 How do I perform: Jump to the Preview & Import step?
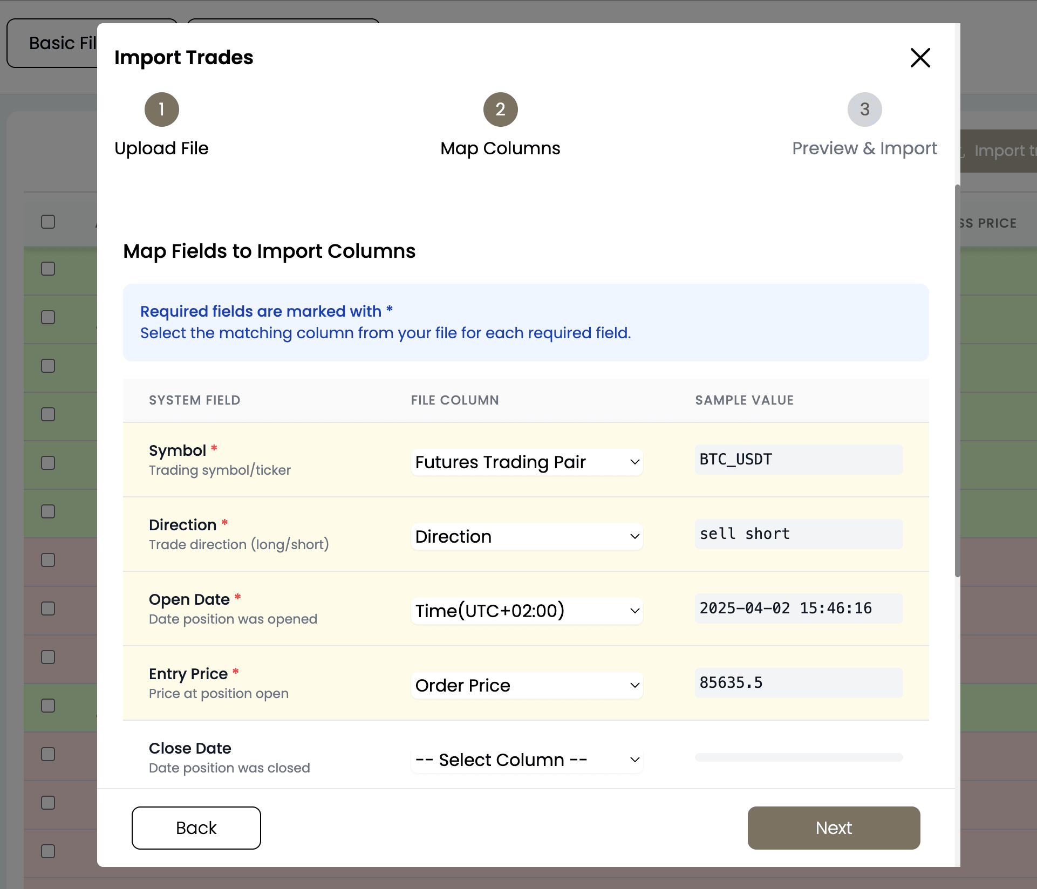864,110
